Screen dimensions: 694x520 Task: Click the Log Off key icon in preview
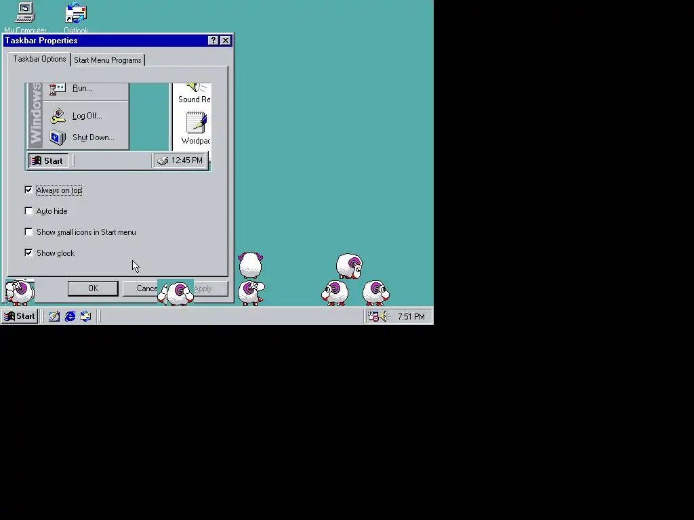[x=58, y=116]
